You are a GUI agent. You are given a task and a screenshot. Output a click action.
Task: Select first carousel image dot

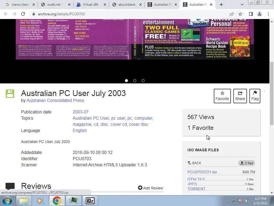(126, 80)
